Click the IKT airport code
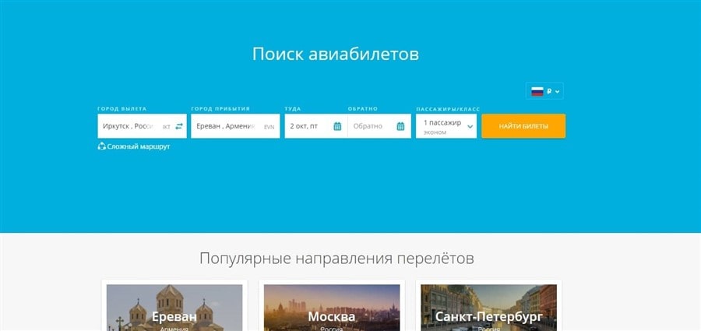Viewport: 701px width, 331px height. pos(167,127)
